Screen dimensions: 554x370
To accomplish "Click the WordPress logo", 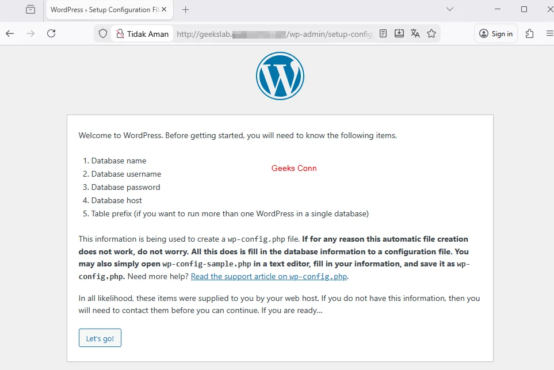I will (x=280, y=75).
